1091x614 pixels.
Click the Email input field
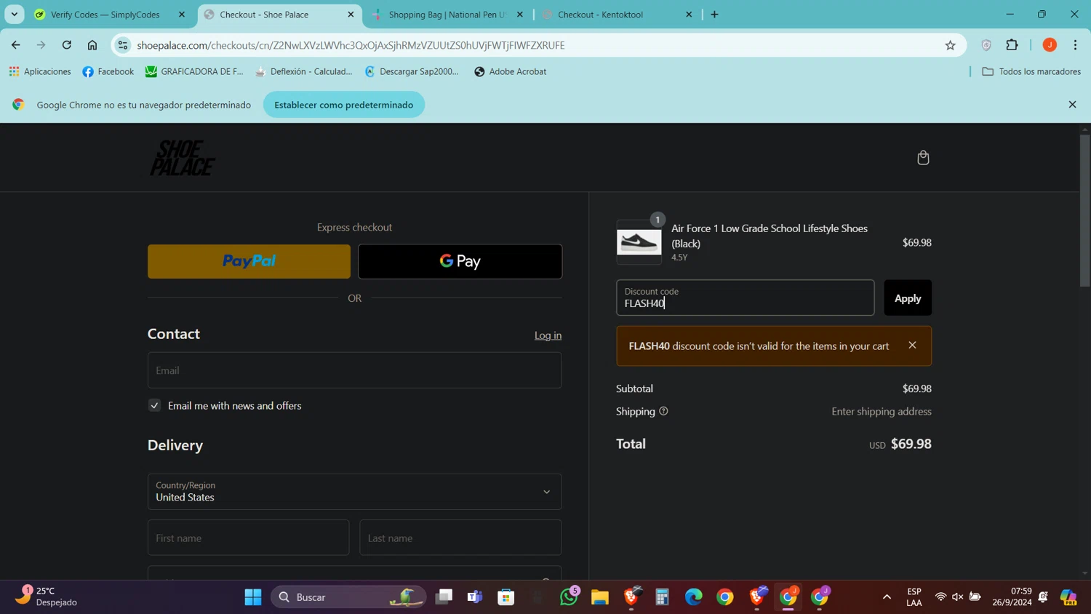[354, 370]
